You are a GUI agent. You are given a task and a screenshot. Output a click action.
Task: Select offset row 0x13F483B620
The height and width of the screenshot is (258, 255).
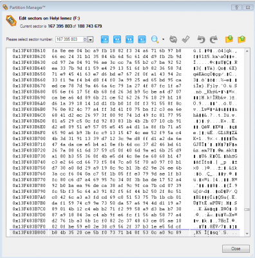click(29, 57)
